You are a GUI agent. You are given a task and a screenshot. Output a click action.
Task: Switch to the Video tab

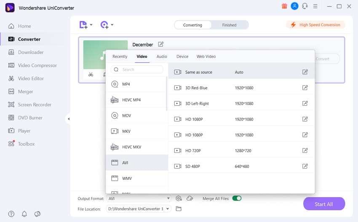tap(142, 56)
